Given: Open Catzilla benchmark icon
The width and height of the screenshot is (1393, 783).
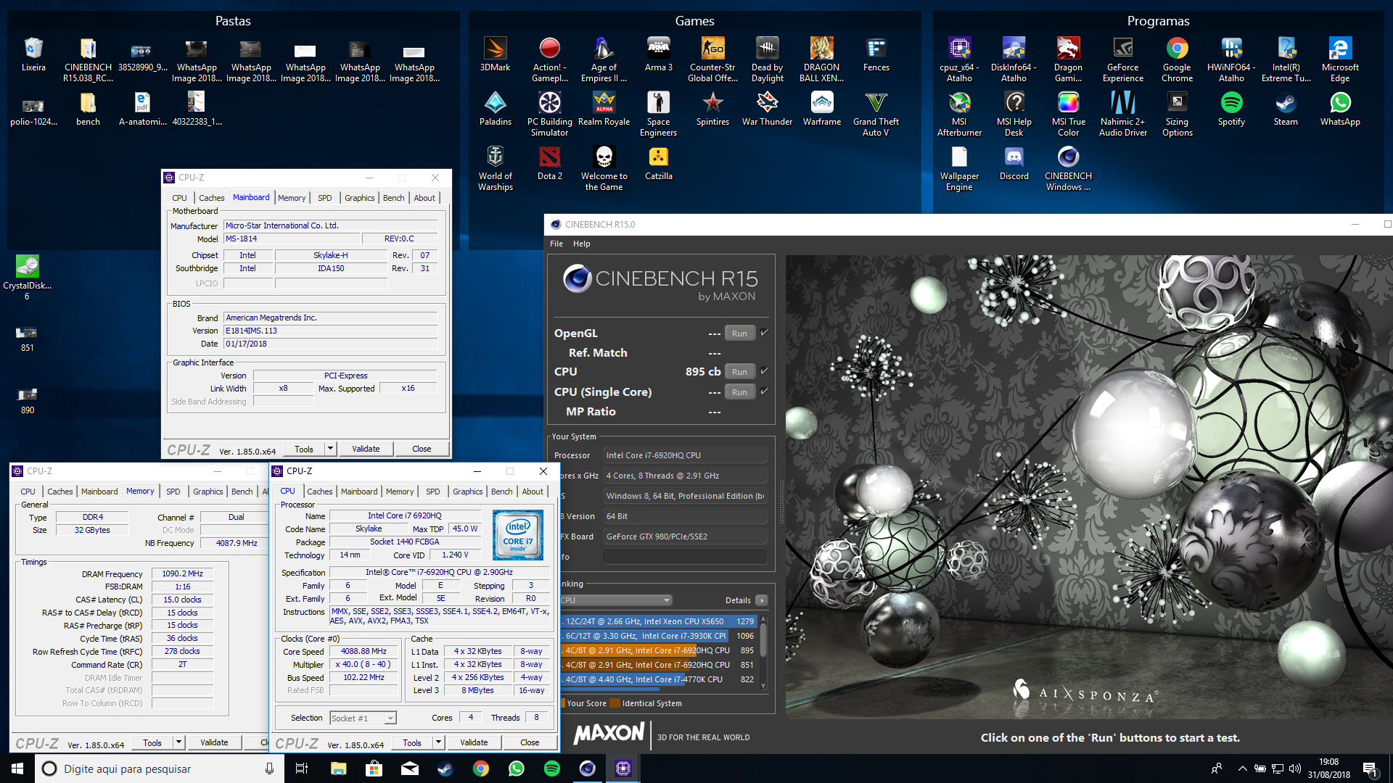Looking at the screenshot, I should (658, 163).
